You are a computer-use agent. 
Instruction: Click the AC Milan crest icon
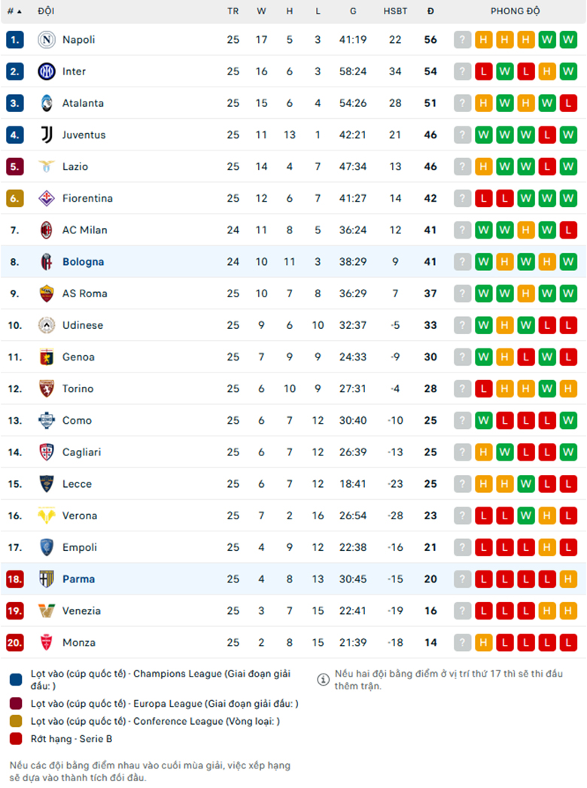46,230
